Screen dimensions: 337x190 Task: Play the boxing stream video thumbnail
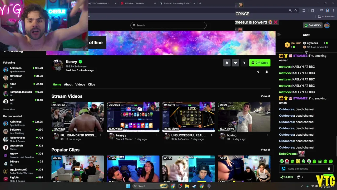point(244,117)
